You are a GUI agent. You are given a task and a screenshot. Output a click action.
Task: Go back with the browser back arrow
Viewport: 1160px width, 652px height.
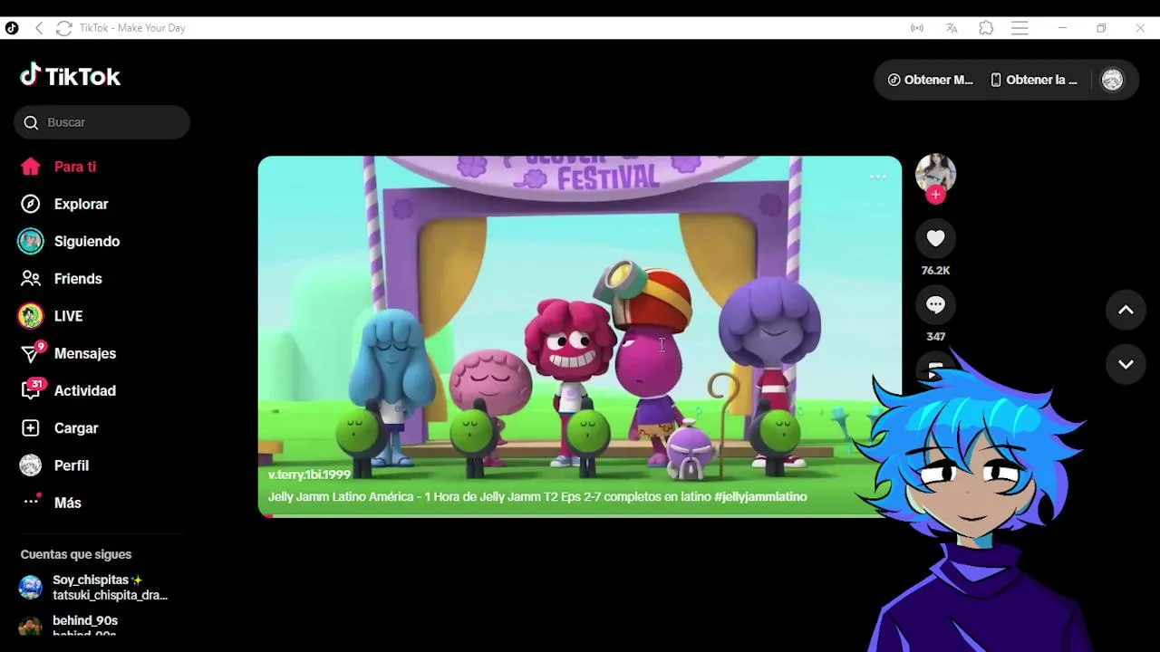point(39,28)
